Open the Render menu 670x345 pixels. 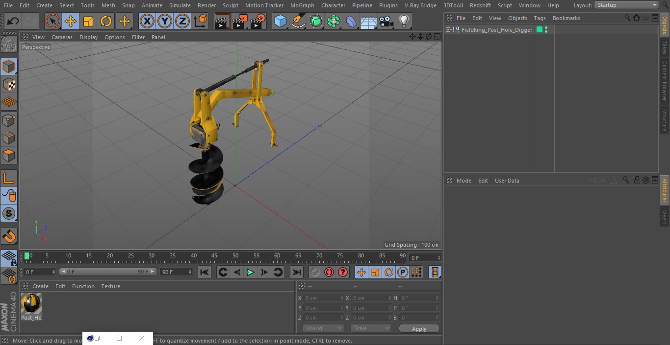pyautogui.click(x=206, y=5)
